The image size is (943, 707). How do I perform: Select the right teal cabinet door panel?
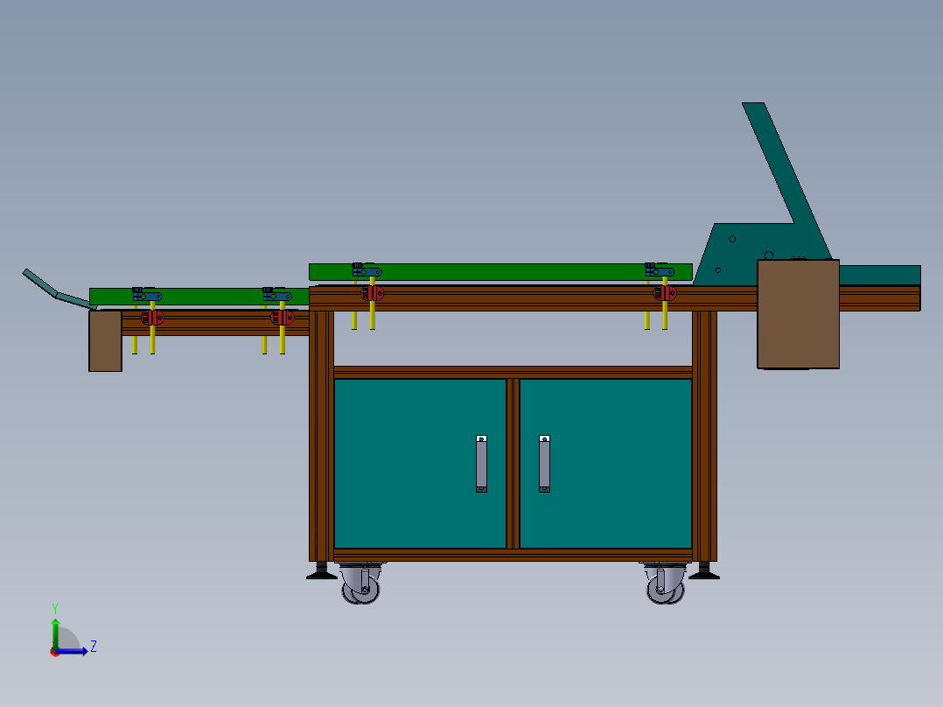click(605, 463)
